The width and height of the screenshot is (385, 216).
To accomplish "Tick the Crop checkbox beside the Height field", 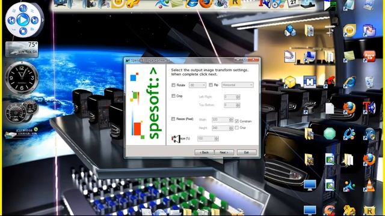I will (236, 128).
